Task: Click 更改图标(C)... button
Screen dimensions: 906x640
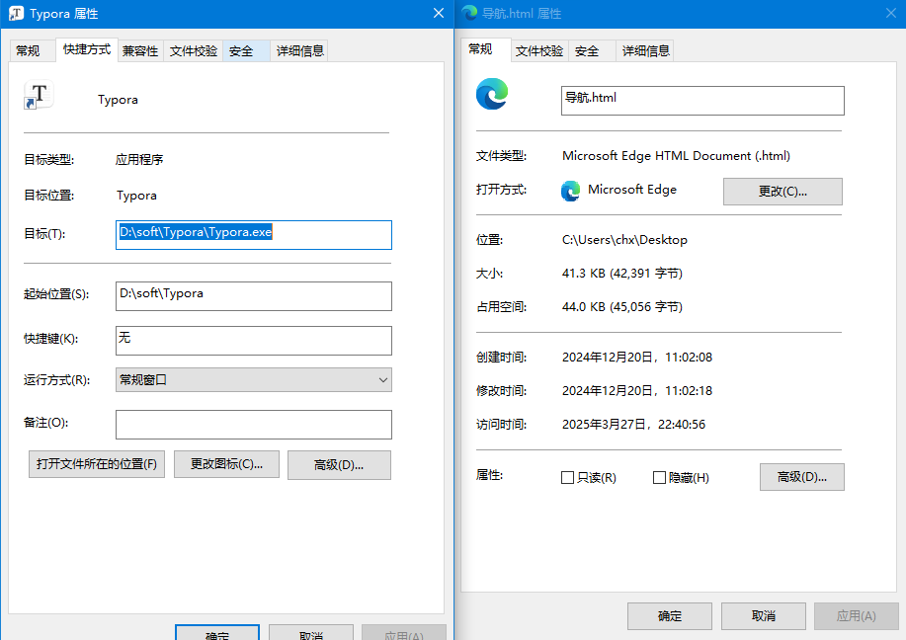Action: [x=226, y=464]
